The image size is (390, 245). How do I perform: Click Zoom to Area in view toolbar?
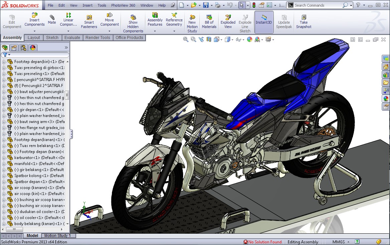[193, 39]
